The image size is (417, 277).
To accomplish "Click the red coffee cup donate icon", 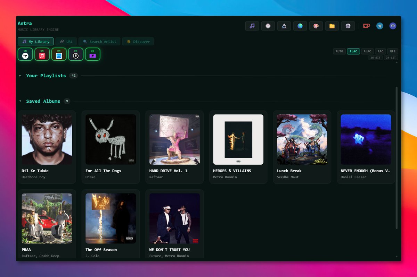I will tap(366, 26).
